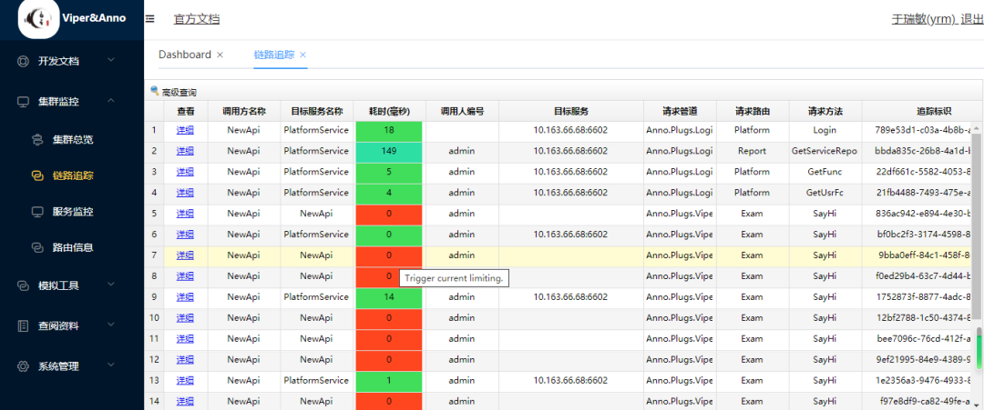Close the 链路追踪 tab
This screenshot has height=410, width=984.
tap(302, 55)
